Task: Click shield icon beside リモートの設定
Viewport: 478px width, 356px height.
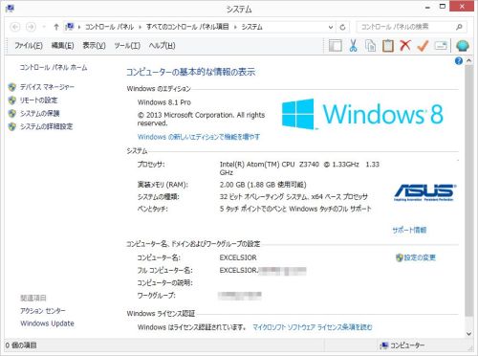Action: pyautogui.click(x=12, y=100)
